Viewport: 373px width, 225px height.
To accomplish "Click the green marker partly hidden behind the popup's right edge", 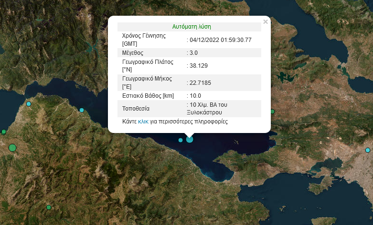I will (x=273, y=112).
